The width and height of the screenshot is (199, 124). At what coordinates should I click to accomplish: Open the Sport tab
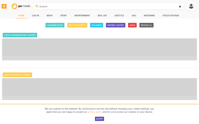(63, 16)
